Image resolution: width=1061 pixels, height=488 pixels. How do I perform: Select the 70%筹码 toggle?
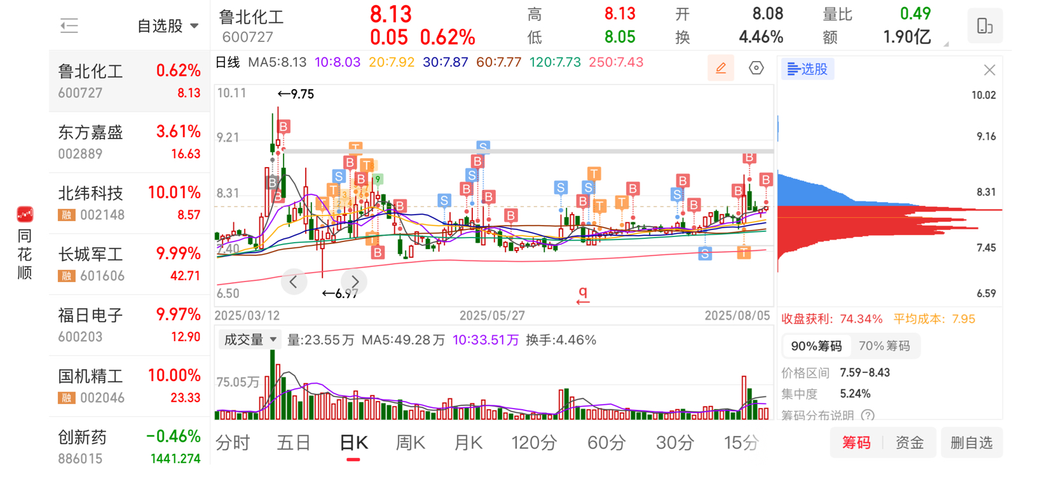(x=884, y=346)
